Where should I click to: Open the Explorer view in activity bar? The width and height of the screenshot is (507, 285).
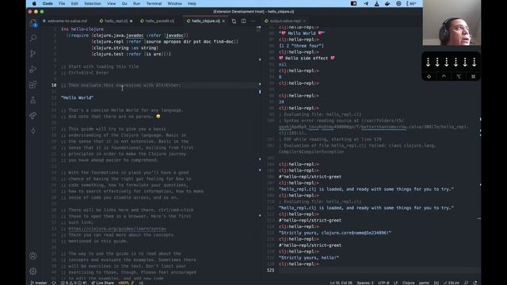[x=33, y=23]
